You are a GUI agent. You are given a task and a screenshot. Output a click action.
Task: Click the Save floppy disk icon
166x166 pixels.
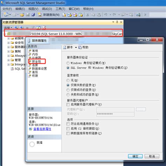[x=28, y=15]
